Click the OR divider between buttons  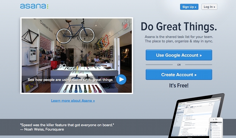pos(179,65)
